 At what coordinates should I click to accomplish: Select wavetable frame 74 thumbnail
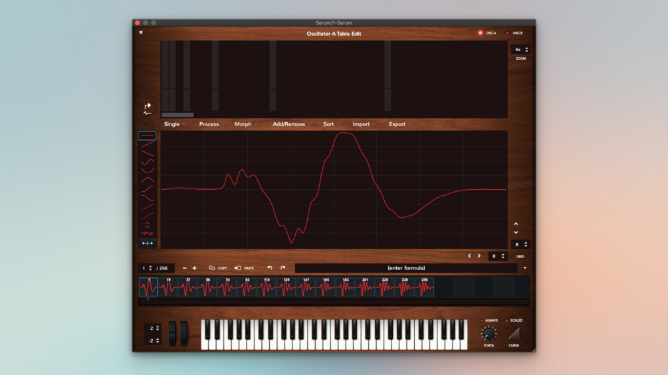pyautogui.click(x=227, y=287)
